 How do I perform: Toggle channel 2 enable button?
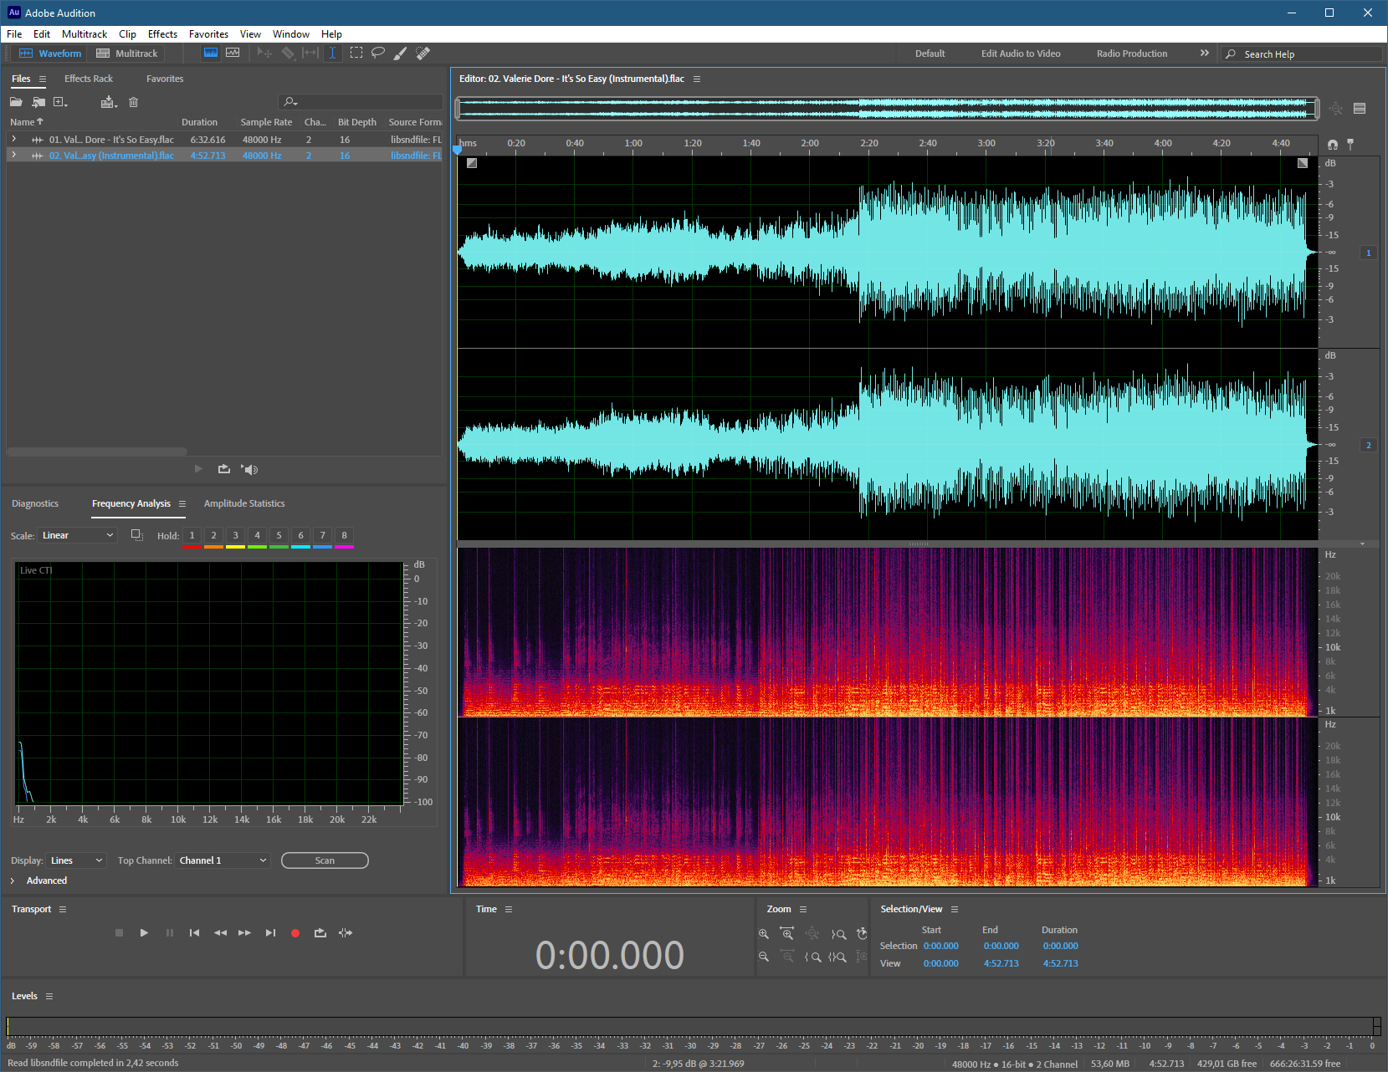coord(1369,445)
